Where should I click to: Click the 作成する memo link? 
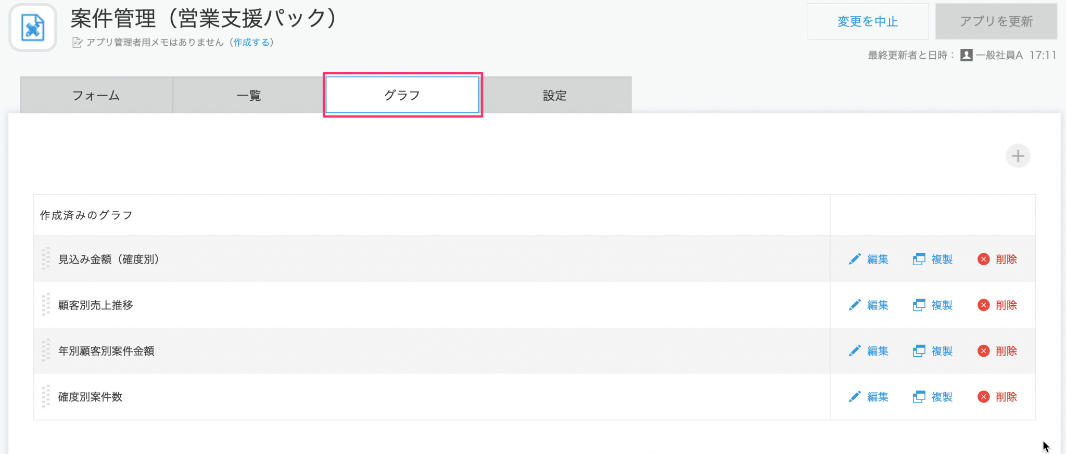tap(251, 42)
